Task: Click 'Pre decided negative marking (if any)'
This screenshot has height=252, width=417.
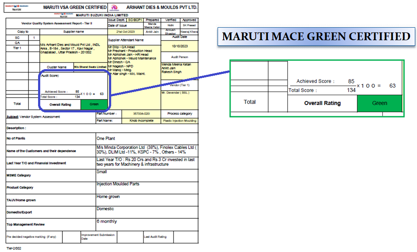Action: (x=32, y=237)
